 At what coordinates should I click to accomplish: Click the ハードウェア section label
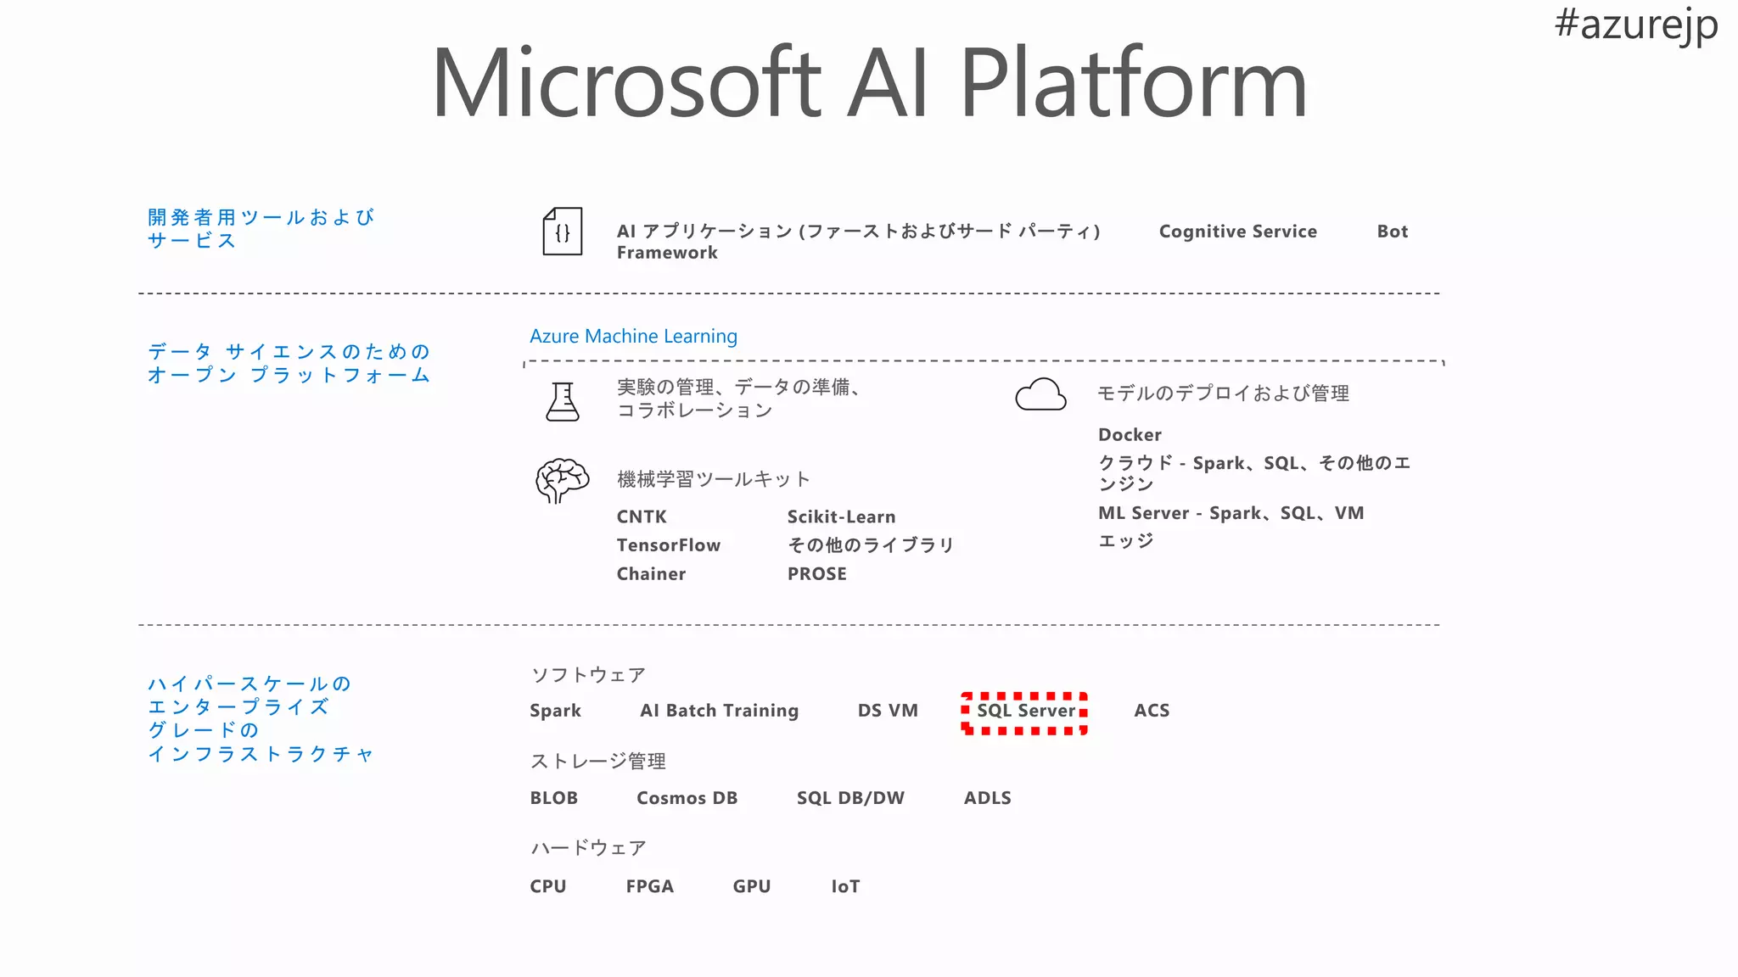click(588, 848)
